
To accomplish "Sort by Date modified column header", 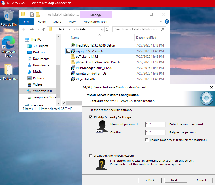I will (x=146, y=38).
